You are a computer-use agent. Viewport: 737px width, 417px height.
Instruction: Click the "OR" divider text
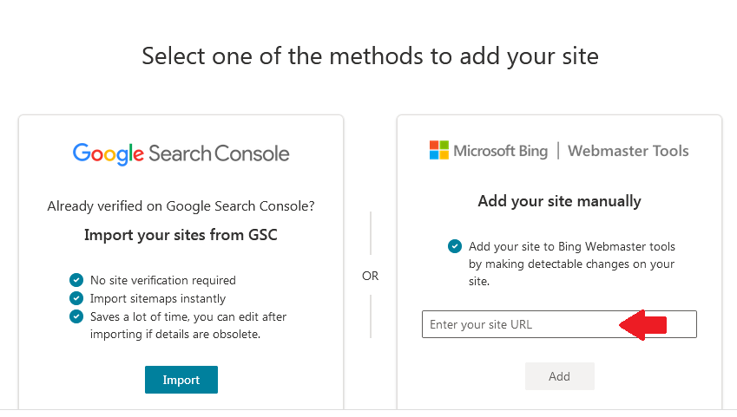point(371,277)
